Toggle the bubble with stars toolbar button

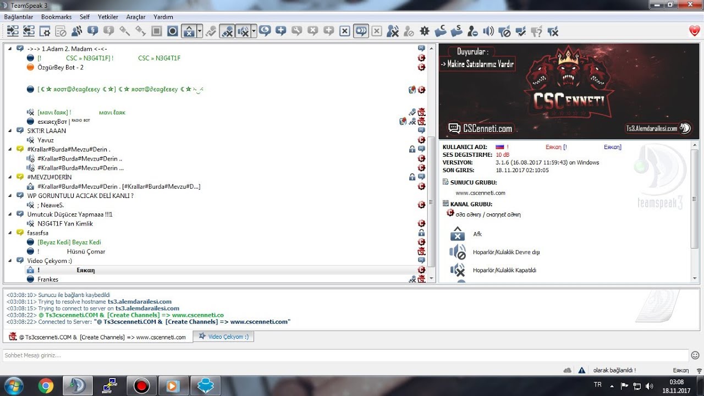(361, 31)
